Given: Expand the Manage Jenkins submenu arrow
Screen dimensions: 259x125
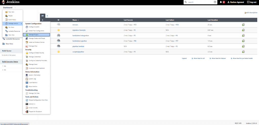Looking at the screenshot, I should 21,24.
